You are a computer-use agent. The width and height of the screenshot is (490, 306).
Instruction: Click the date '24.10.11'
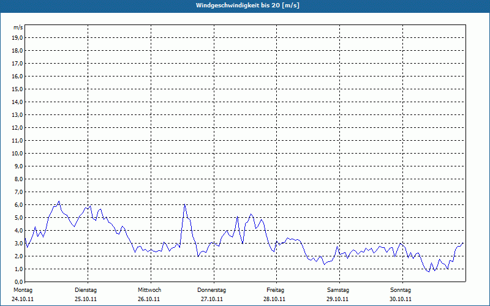[x=23, y=299]
